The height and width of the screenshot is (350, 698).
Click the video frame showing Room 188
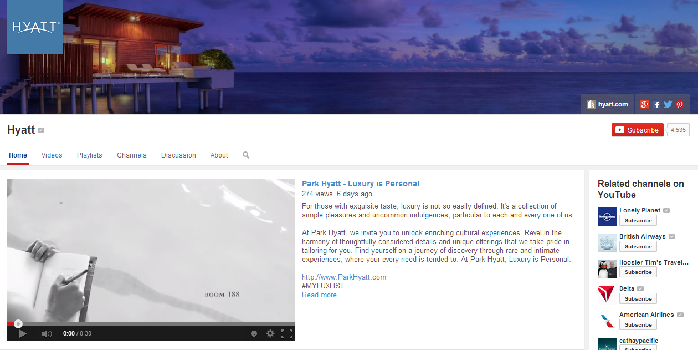pyautogui.click(x=151, y=250)
